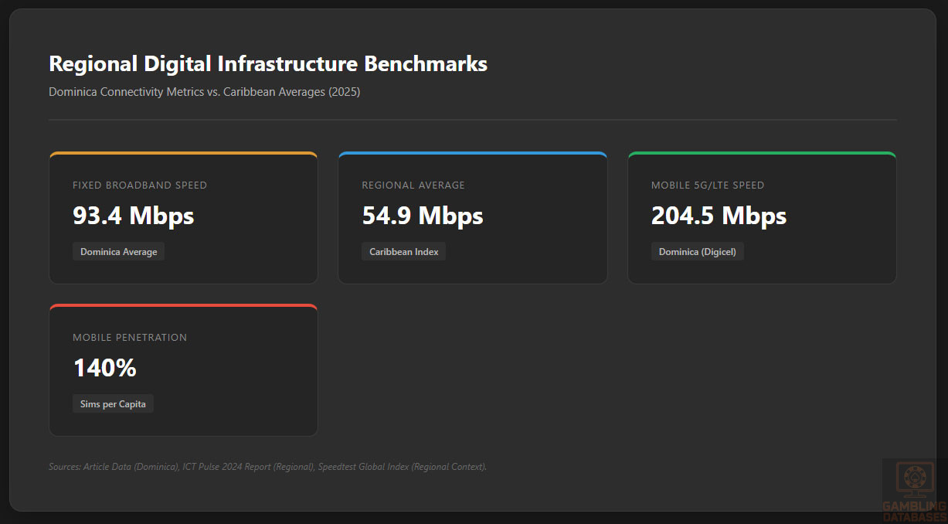Image resolution: width=948 pixels, height=524 pixels.
Task: Select the Mobile 5G/LTE Speed label
Action: [708, 185]
